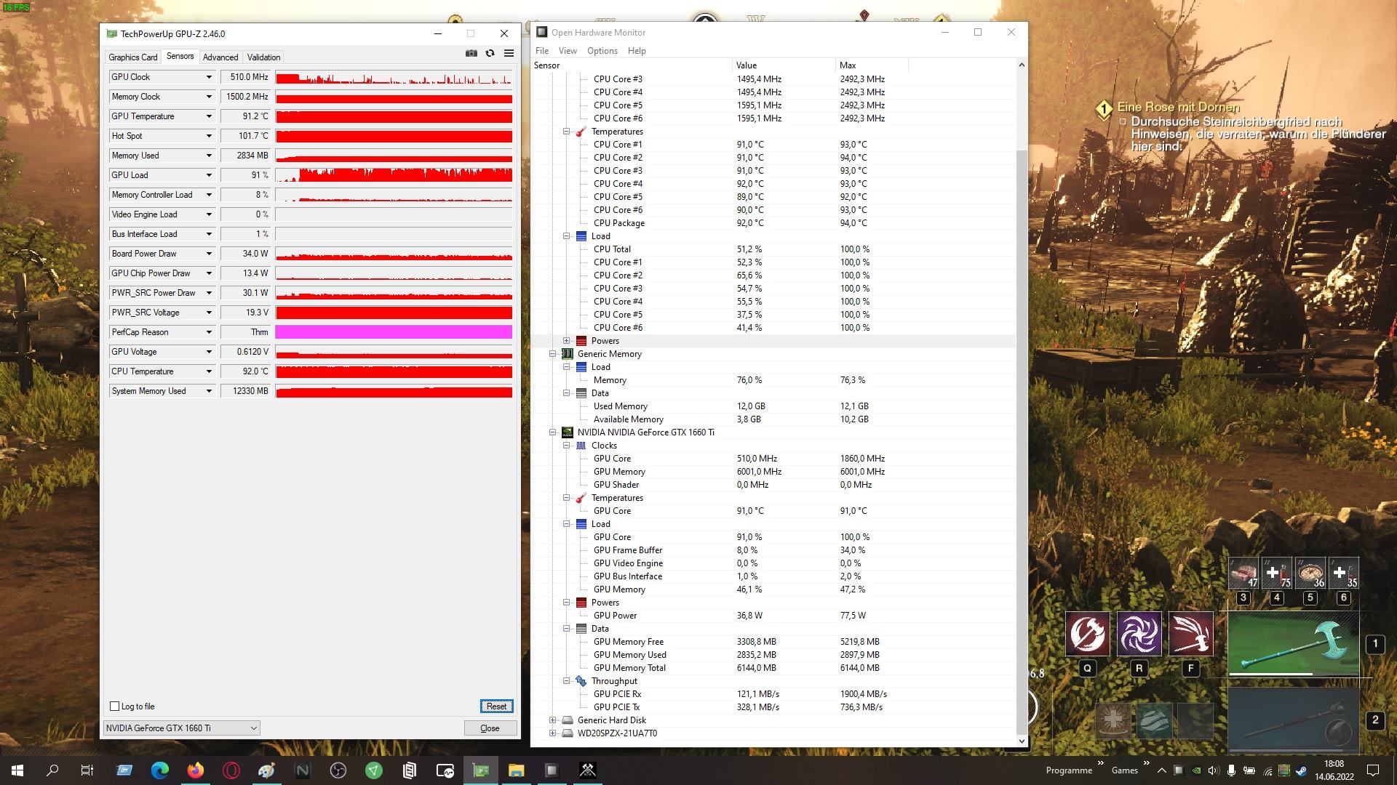Screen dimensions: 1397x785
Task: Collapse NVIDIA GeForce GTX 1660 Ti node
Action: tap(552, 432)
